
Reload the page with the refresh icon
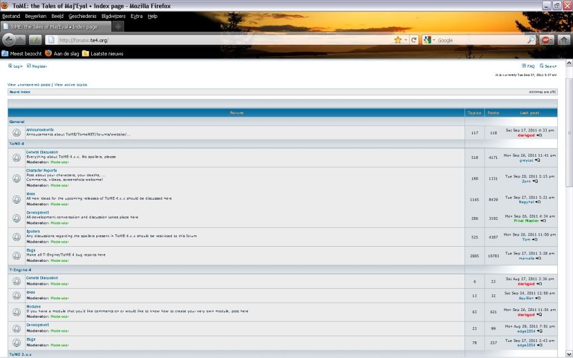[x=414, y=40]
